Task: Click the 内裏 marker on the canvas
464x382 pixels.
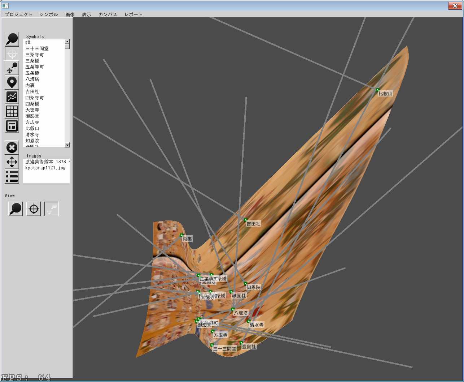Action: click(x=181, y=235)
